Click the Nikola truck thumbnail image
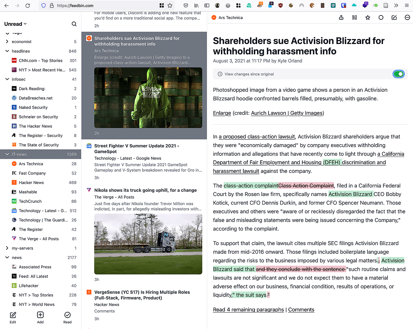 148,244
